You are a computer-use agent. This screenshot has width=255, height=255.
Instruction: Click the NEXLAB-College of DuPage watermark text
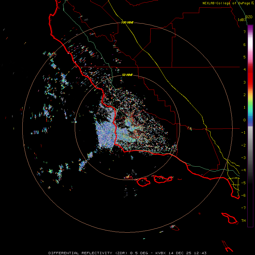pos(228,3)
